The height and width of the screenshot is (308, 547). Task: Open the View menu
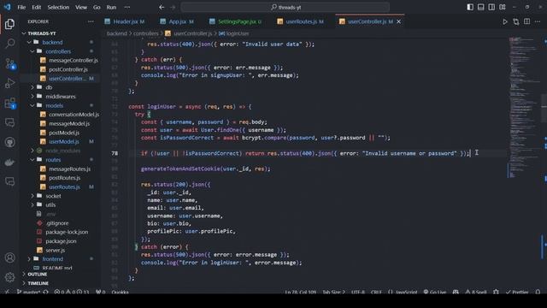(81, 8)
